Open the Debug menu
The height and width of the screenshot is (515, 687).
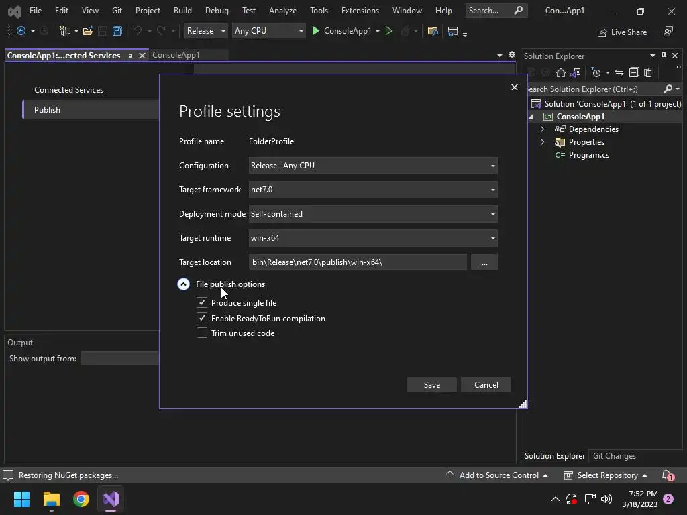tap(217, 11)
